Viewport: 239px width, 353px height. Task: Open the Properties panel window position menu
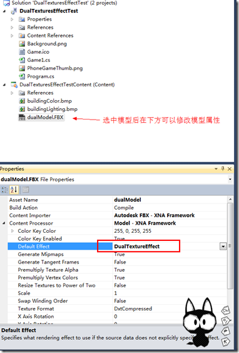pos(216,168)
